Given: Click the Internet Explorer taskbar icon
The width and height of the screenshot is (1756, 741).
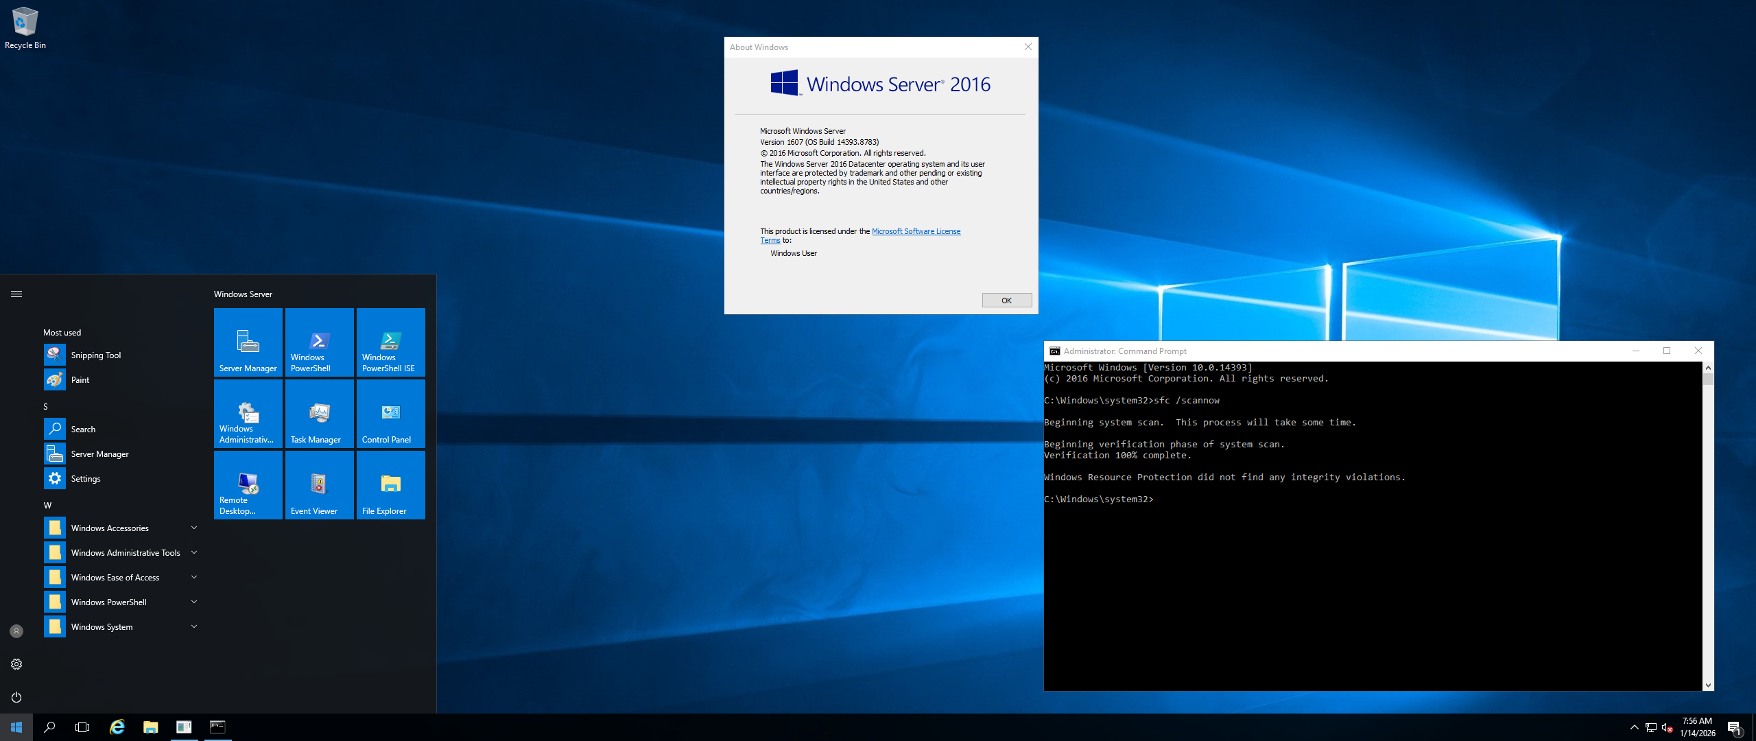Looking at the screenshot, I should click(x=117, y=727).
